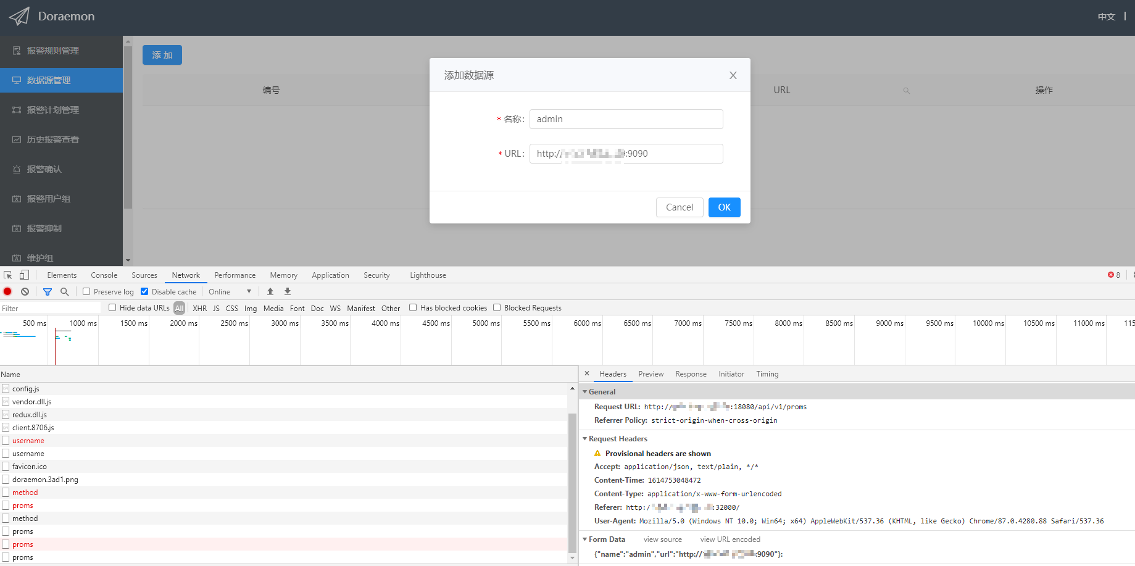Close the request details with the X icon
The image size is (1135, 566).
coord(586,373)
